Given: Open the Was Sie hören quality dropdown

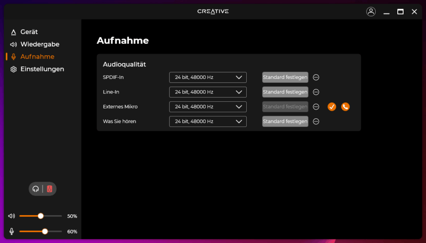Looking at the screenshot, I should click(x=208, y=122).
